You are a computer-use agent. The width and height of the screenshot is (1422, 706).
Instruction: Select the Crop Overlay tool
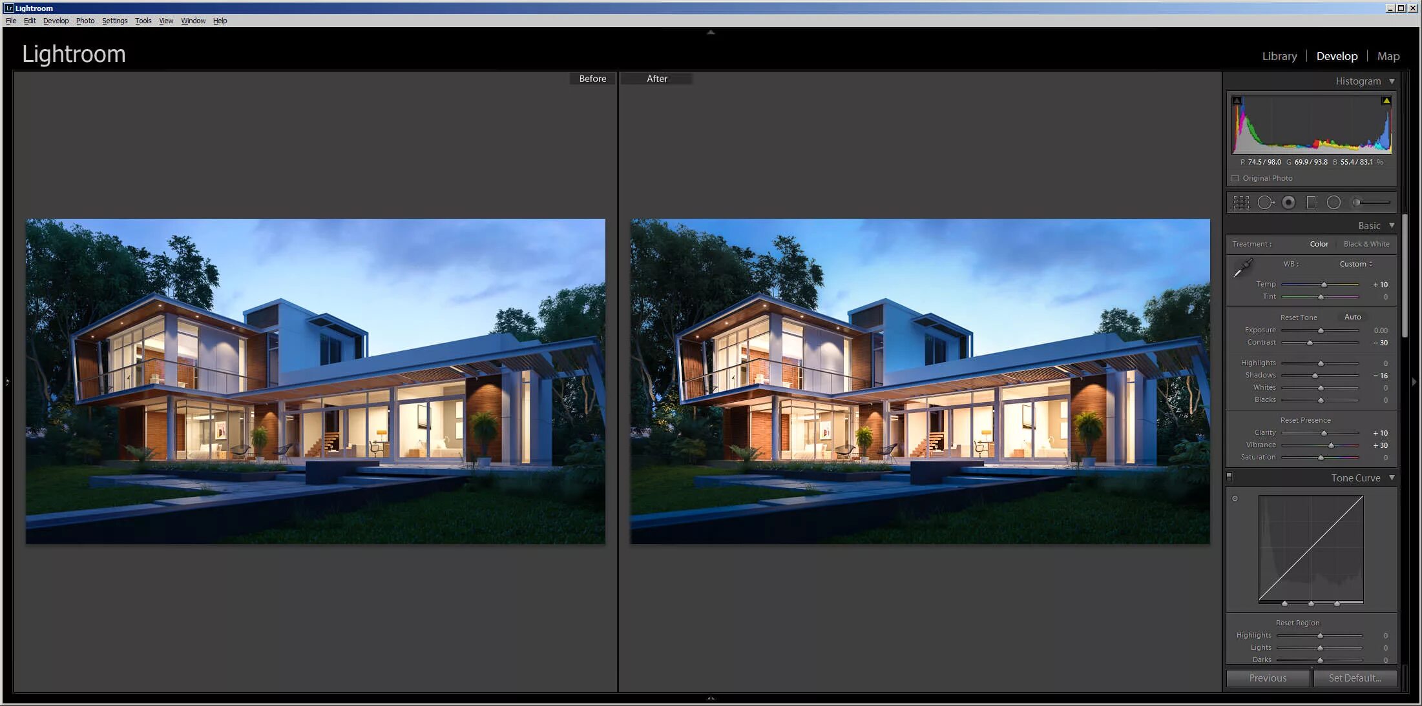tap(1240, 203)
